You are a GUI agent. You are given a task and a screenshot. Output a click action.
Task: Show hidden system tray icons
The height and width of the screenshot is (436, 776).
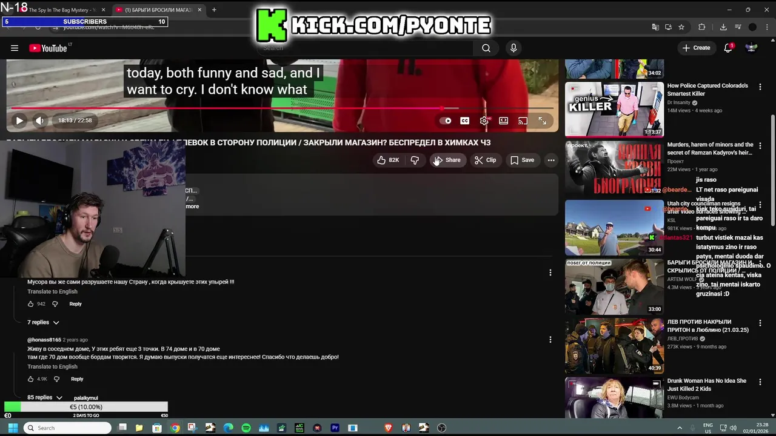[x=680, y=428]
